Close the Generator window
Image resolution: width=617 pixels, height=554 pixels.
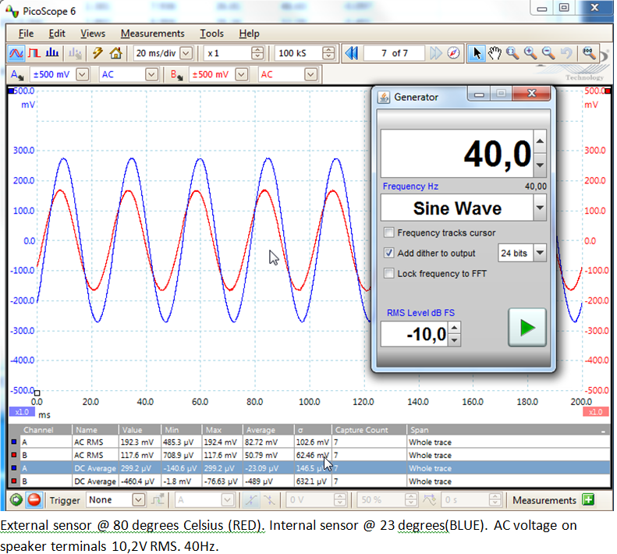pos(531,93)
